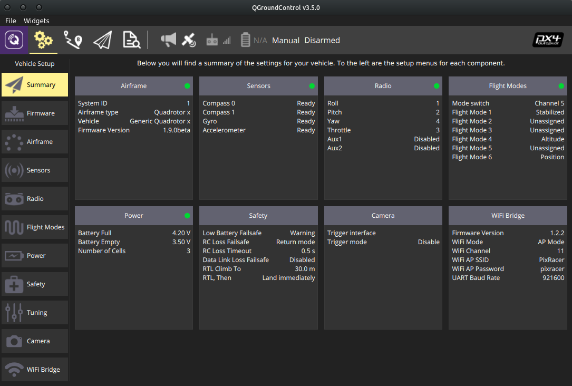Open the File menu
The image size is (572, 386).
(x=11, y=21)
